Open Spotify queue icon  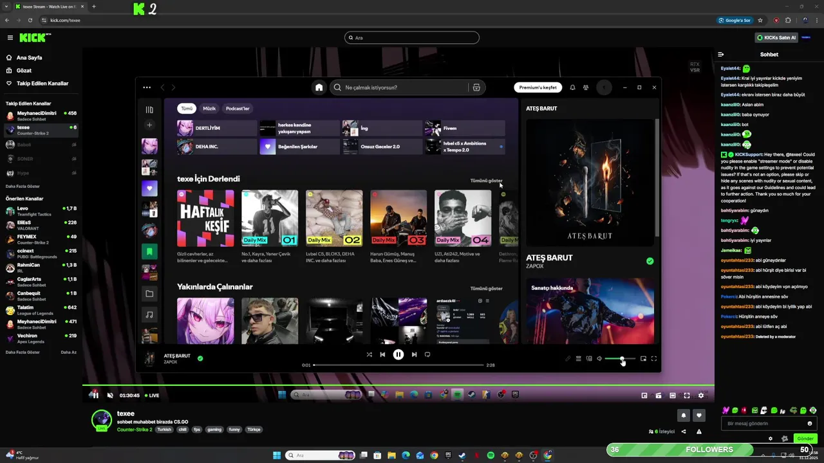point(578,359)
